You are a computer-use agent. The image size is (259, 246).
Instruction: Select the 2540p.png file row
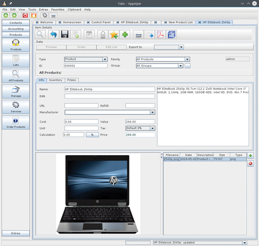click(x=205, y=159)
